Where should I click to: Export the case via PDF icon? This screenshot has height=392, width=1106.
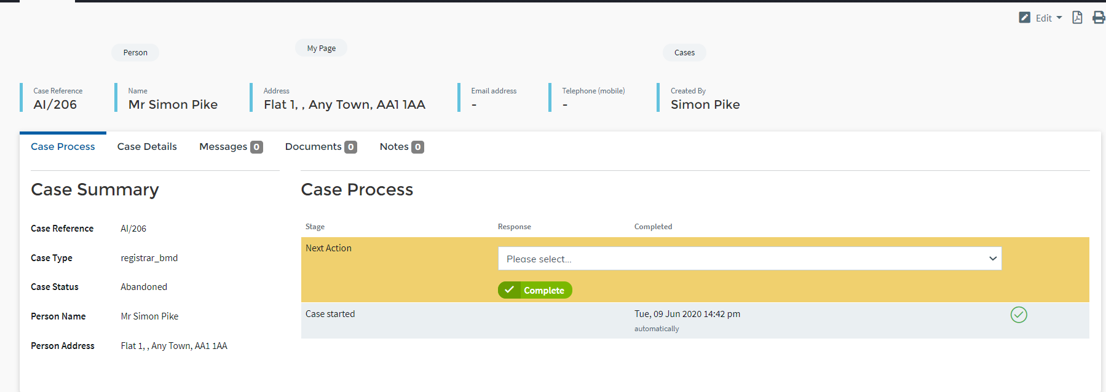(1077, 18)
